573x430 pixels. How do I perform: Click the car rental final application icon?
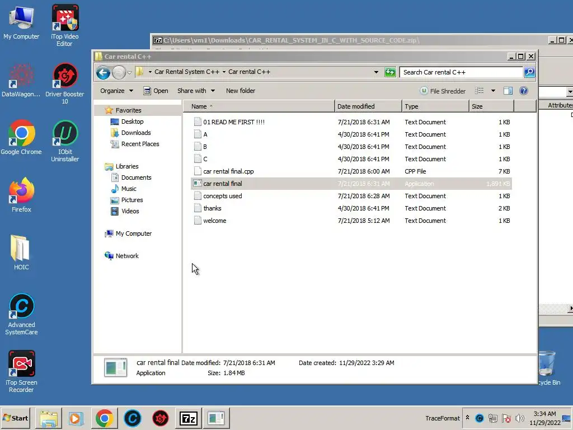point(198,184)
